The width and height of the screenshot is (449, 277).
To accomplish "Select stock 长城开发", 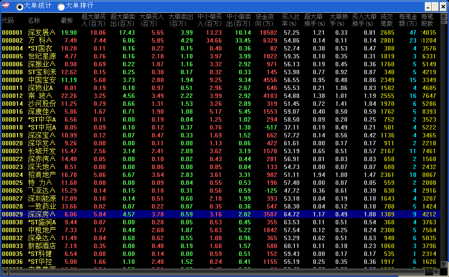I will 42,151.
